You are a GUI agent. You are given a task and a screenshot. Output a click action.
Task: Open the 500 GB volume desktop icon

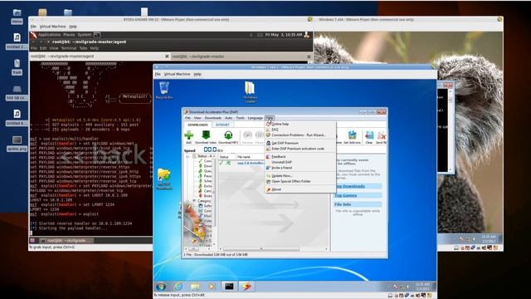click(x=17, y=93)
